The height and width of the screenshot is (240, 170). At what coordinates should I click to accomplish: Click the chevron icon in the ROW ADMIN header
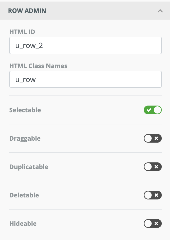pyautogui.click(x=160, y=11)
